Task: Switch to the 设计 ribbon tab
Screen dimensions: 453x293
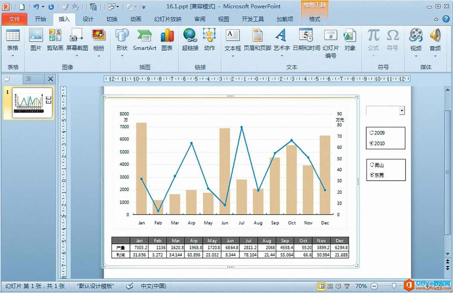Action: point(88,19)
